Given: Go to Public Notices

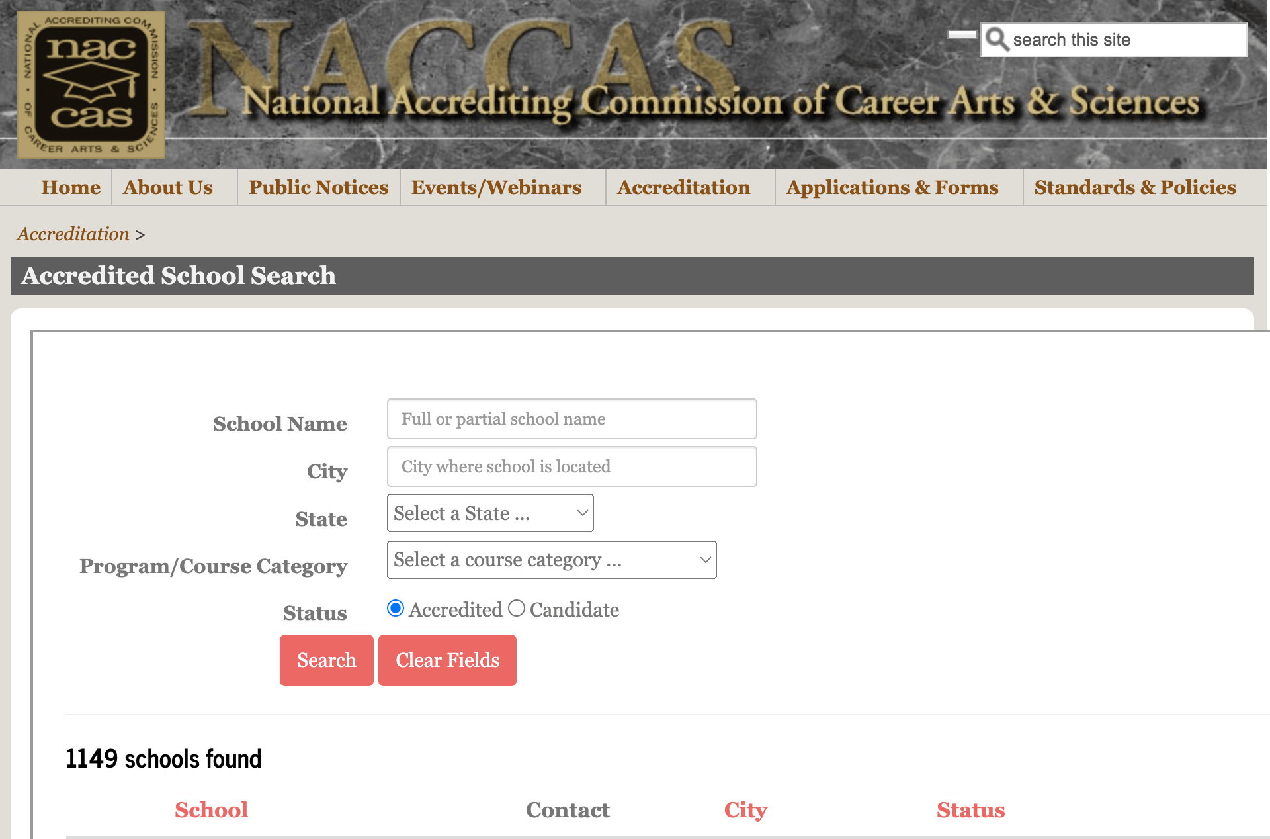Looking at the screenshot, I should tap(318, 187).
